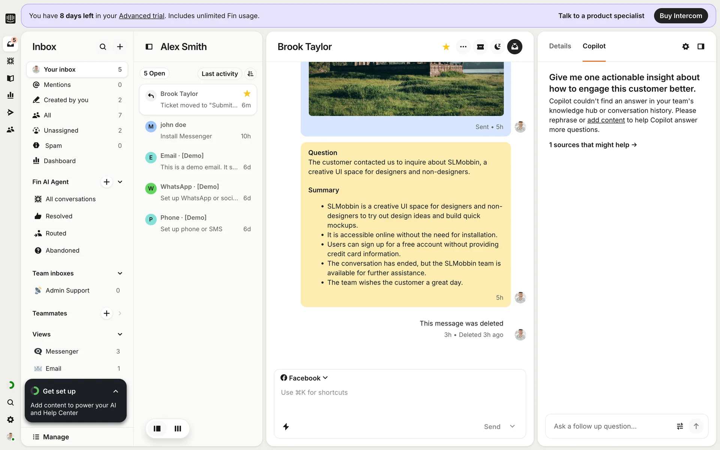Viewport: 720px width, 450px height.
Task: Click the snooze moon icon in the conversation header
Action: point(497,47)
